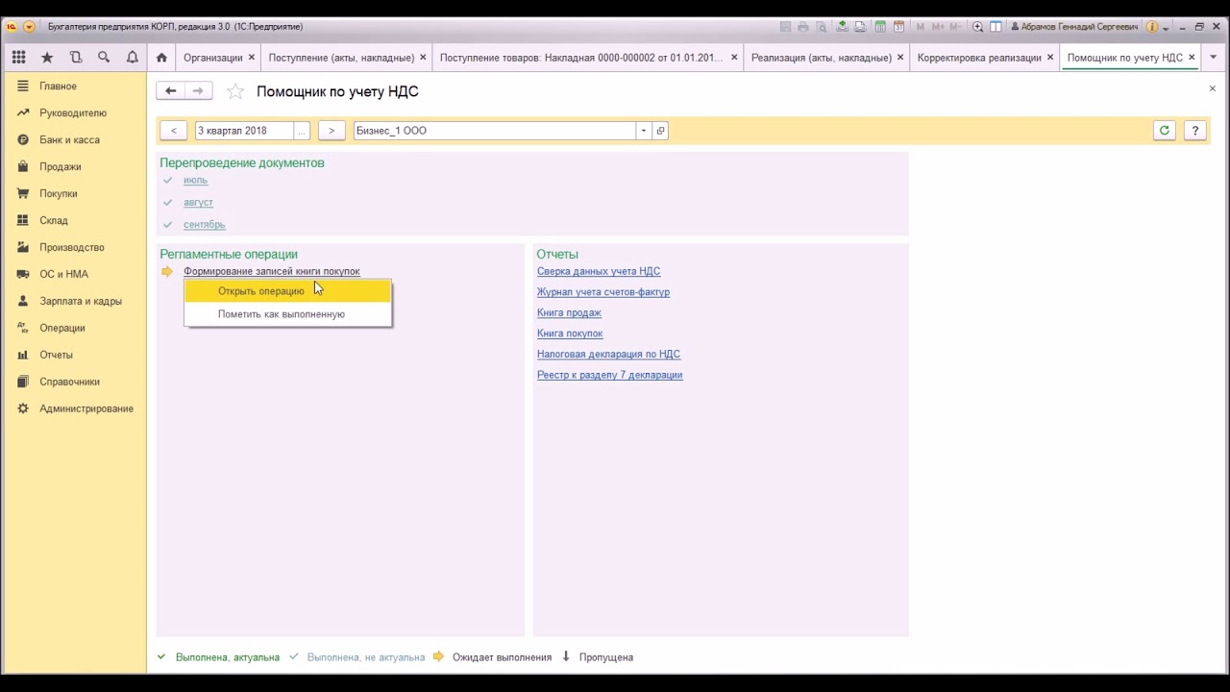Open the info icon in title bar
The height and width of the screenshot is (692, 1230).
(x=1151, y=27)
